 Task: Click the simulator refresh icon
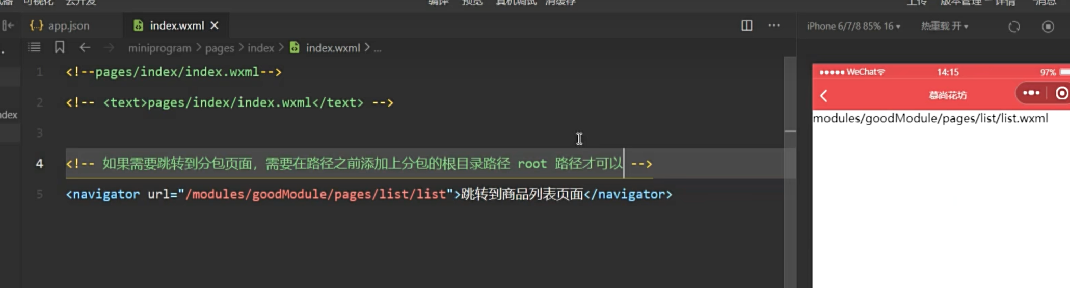[1014, 27]
